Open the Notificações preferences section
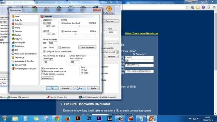The height and width of the screenshot is (122, 217). (x=20, y=43)
